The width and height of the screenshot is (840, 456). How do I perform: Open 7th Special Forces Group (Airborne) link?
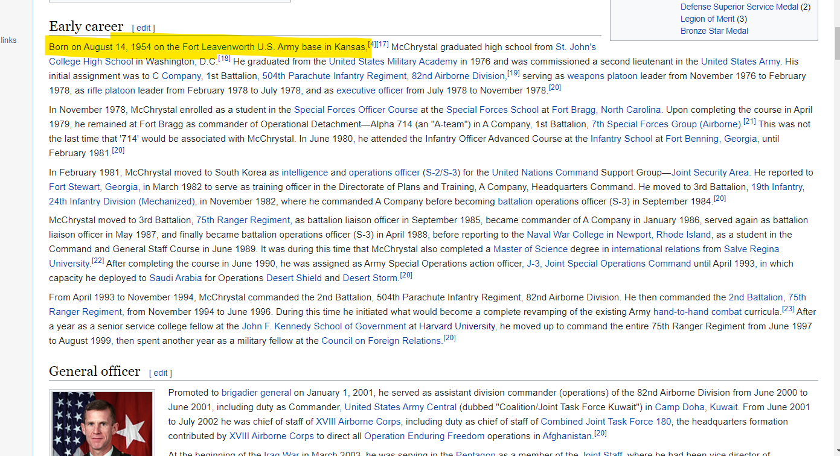pos(667,124)
